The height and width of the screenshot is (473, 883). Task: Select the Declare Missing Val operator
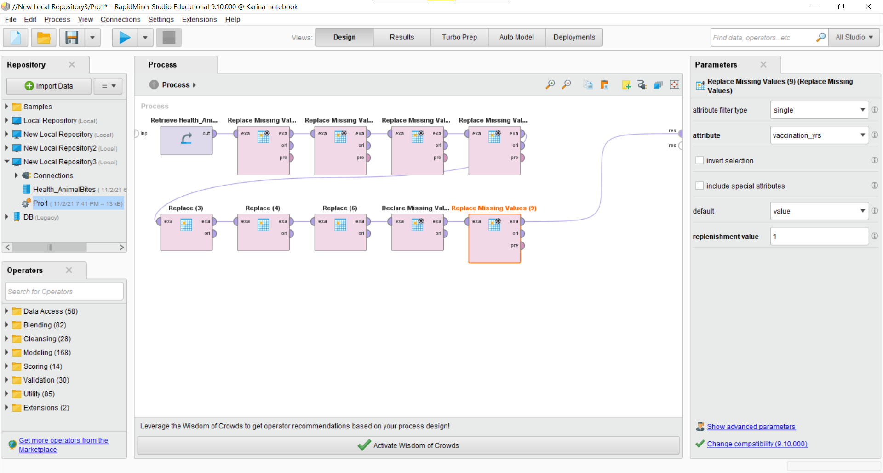click(418, 232)
